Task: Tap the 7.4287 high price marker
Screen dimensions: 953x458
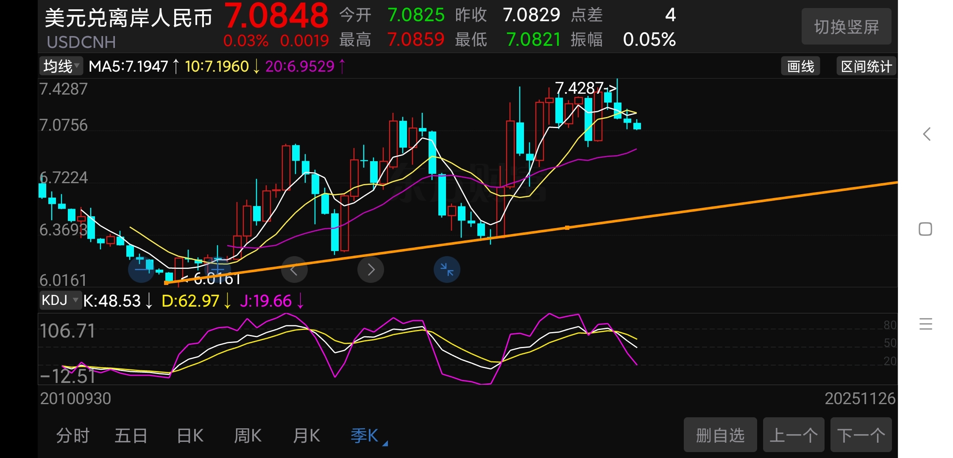Action: tap(585, 88)
